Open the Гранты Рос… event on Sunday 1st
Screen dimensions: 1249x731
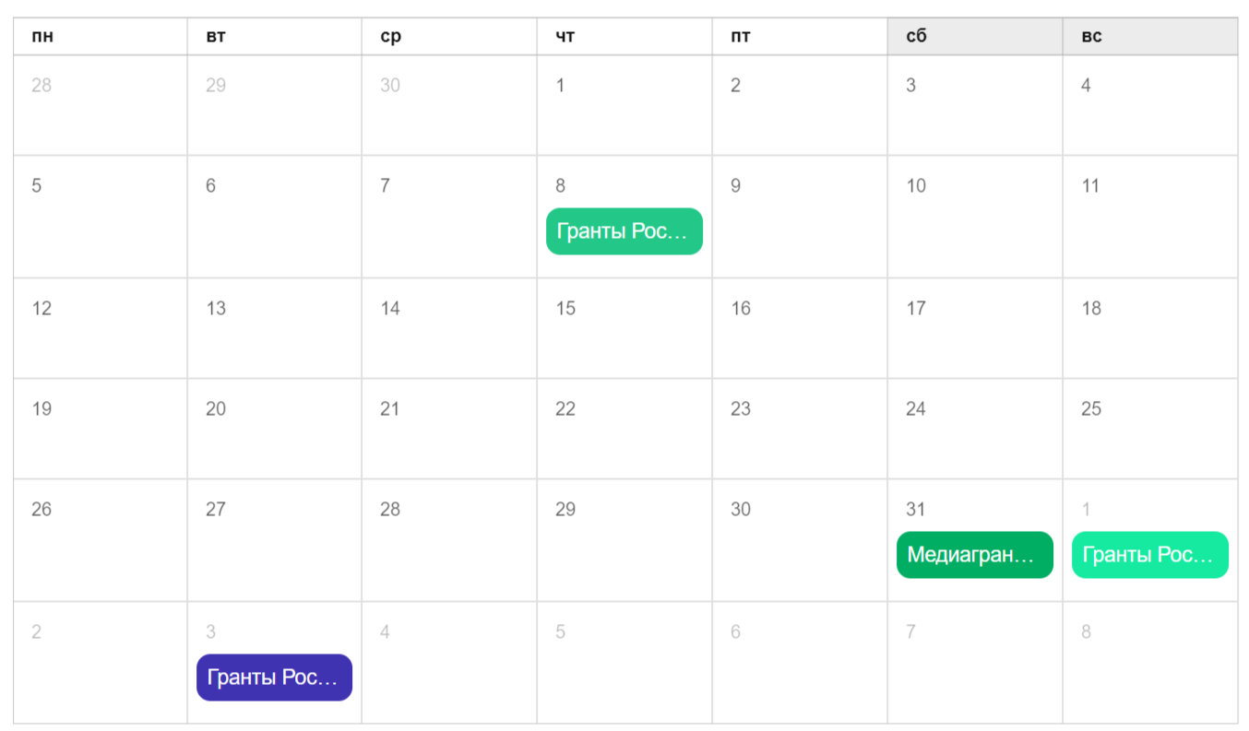click(1149, 555)
